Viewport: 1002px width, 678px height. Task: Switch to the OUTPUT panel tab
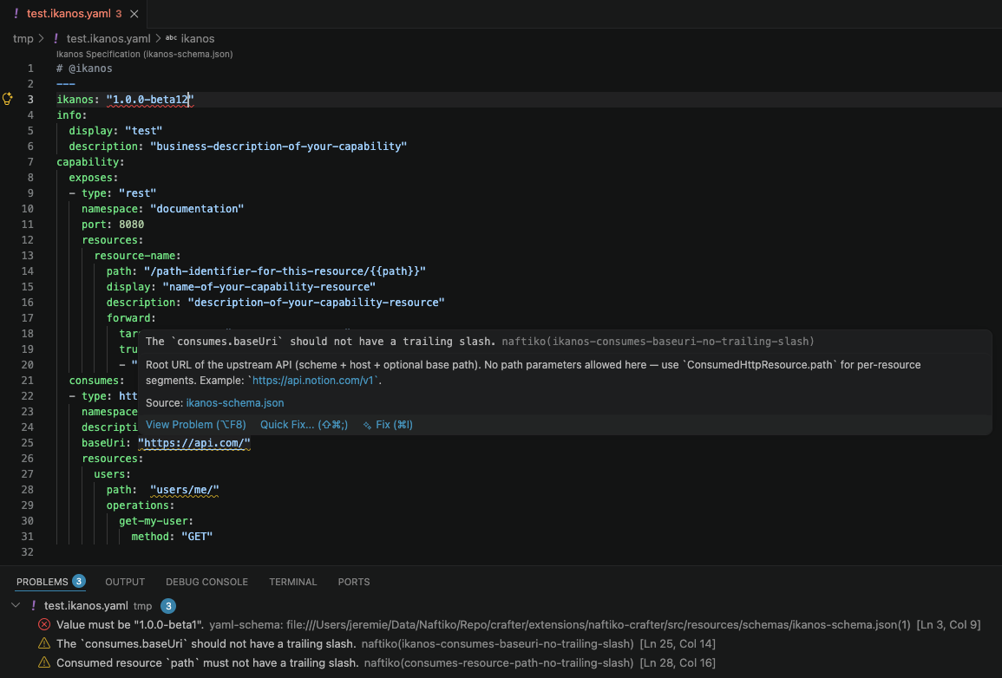[125, 582]
